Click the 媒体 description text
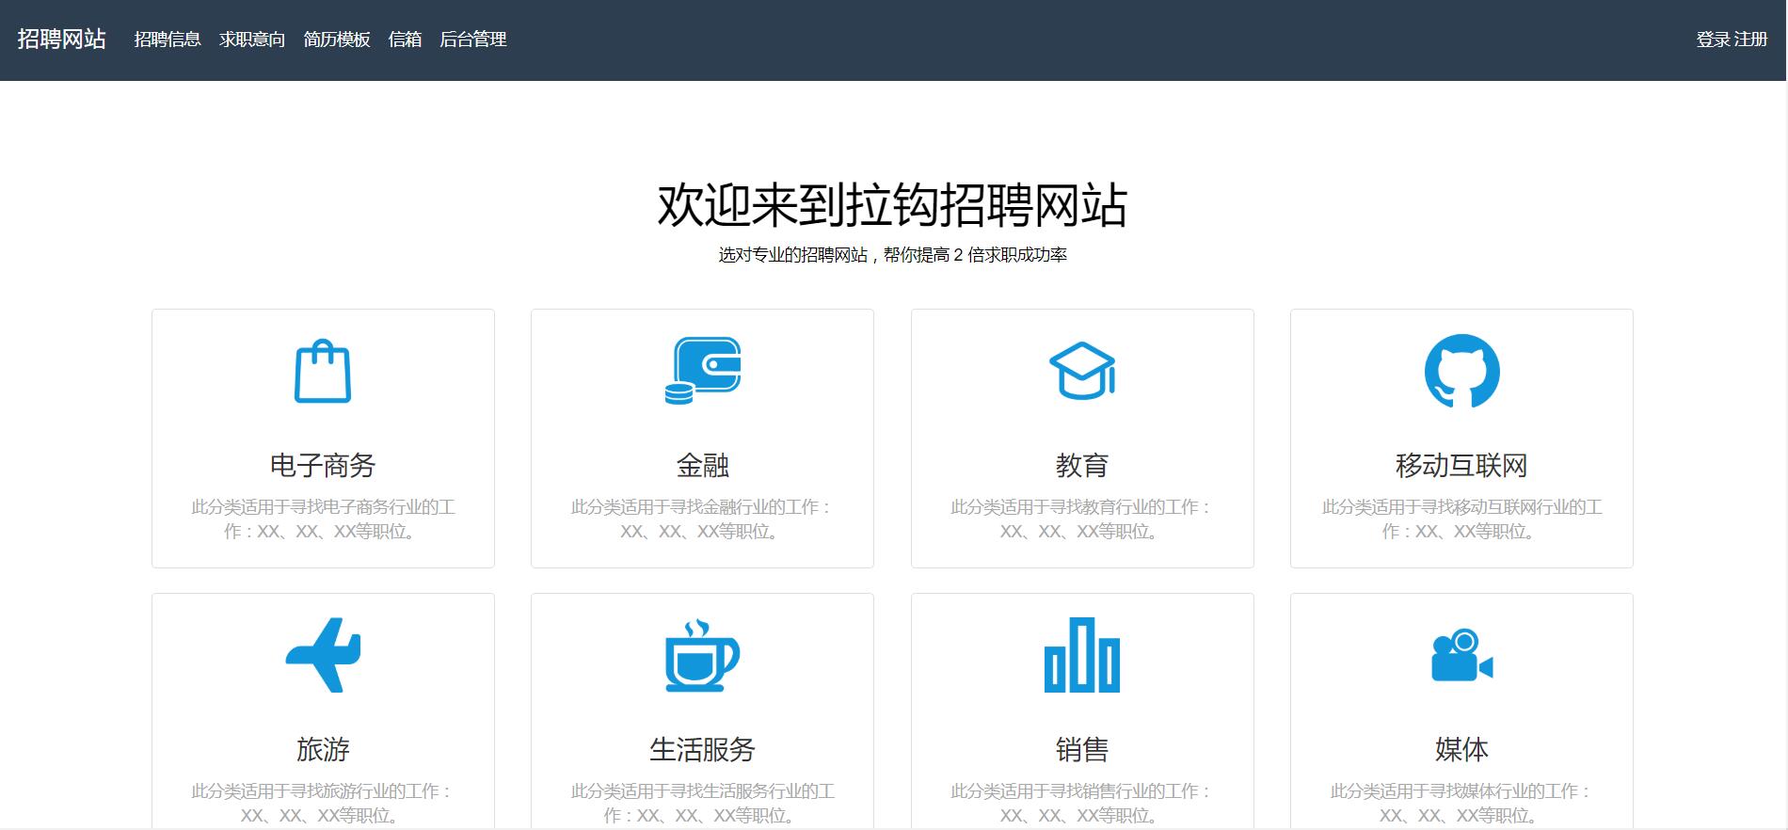The width and height of the screenshot is (1788, 830). [x=1461, y=803]
